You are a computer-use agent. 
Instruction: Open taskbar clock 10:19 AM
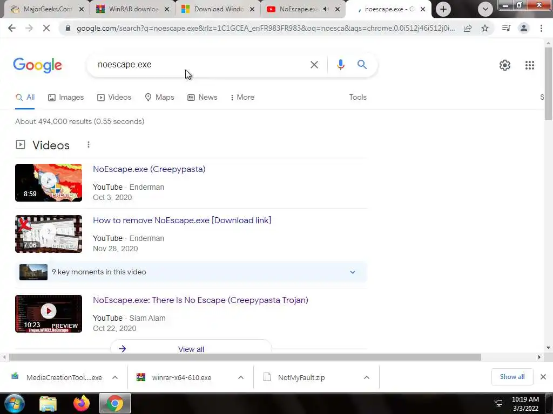pyautogui.click(x=525, y=404)
